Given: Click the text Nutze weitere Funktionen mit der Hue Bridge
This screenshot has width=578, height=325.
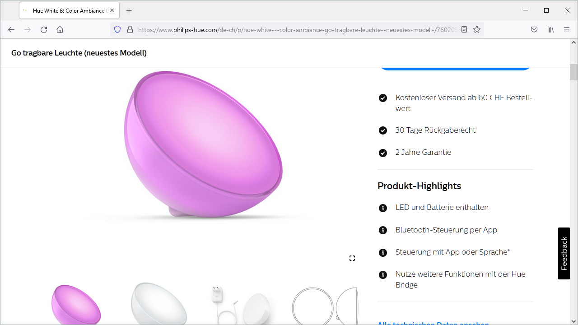Looking at the screenshot, I should 461,279.
